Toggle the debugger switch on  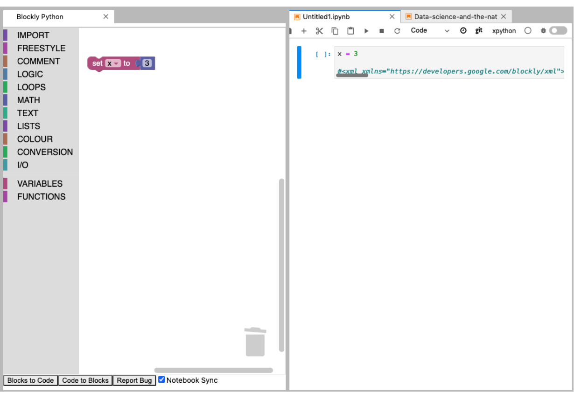[x=558, y=30]
